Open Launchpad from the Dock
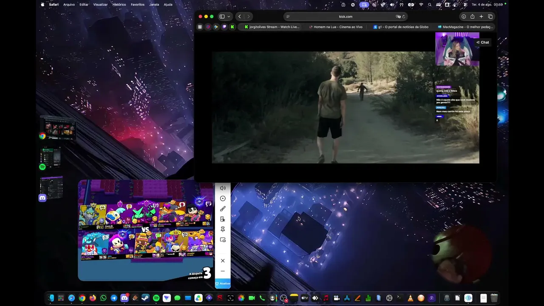Viewport: 544px width, 306px height. pyautogui.click(x=61, y=298)
